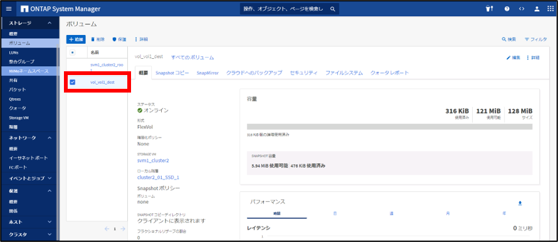558x242 pixels.
Task: Open 関係 under 保護 in sidebar
Action: pyautogui.click(x=13, y=211)
